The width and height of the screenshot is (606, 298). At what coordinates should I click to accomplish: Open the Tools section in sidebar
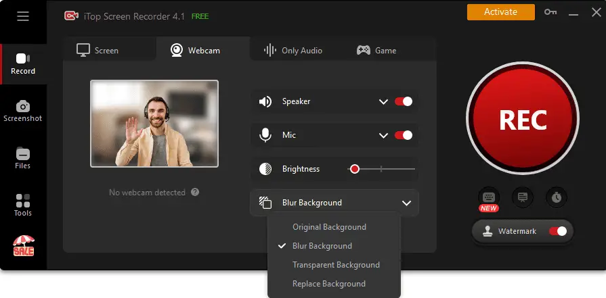pos(23,205)
